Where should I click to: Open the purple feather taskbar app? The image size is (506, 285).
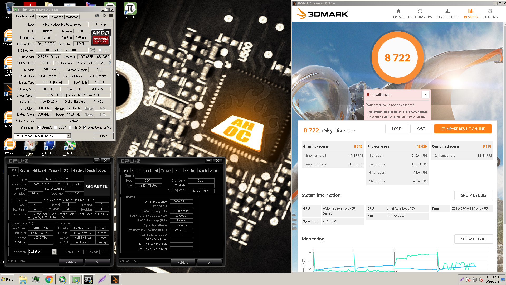coord(102,279)
